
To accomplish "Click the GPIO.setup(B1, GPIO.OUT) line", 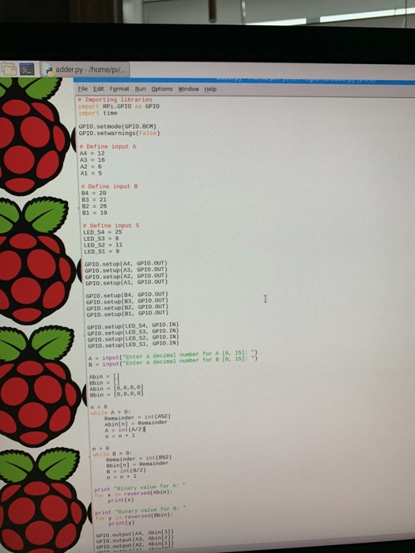I will tap(128, 313).
